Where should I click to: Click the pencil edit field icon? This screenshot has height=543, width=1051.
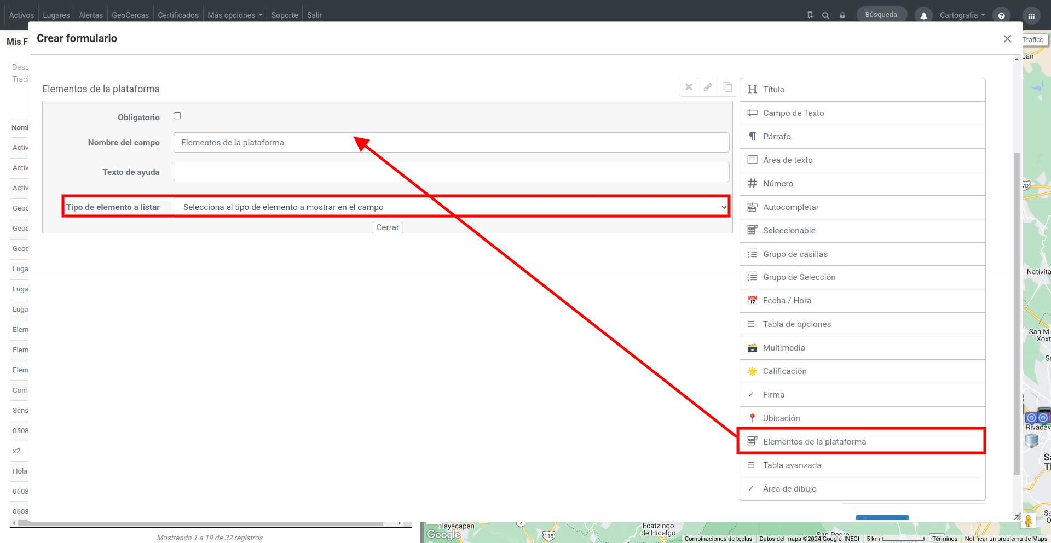[708, 87]
